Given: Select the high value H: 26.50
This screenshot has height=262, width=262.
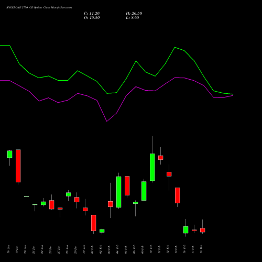Looking at the screenshot, I should [x=134, y=14].
